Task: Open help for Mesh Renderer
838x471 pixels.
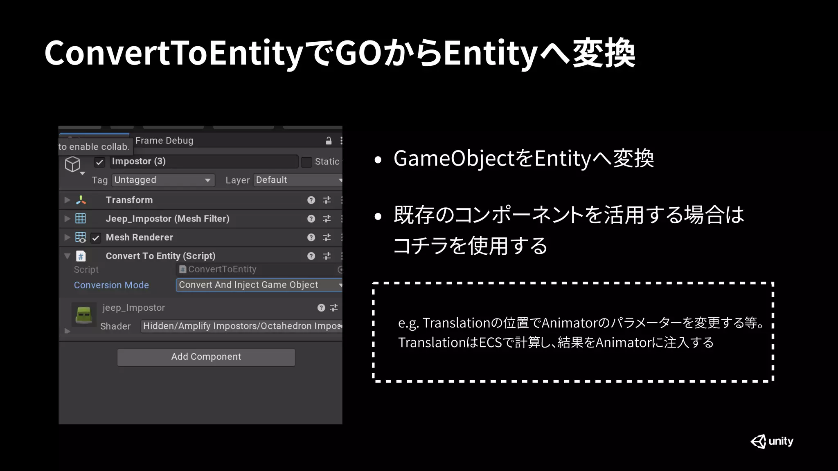Action: coord(311,237)
